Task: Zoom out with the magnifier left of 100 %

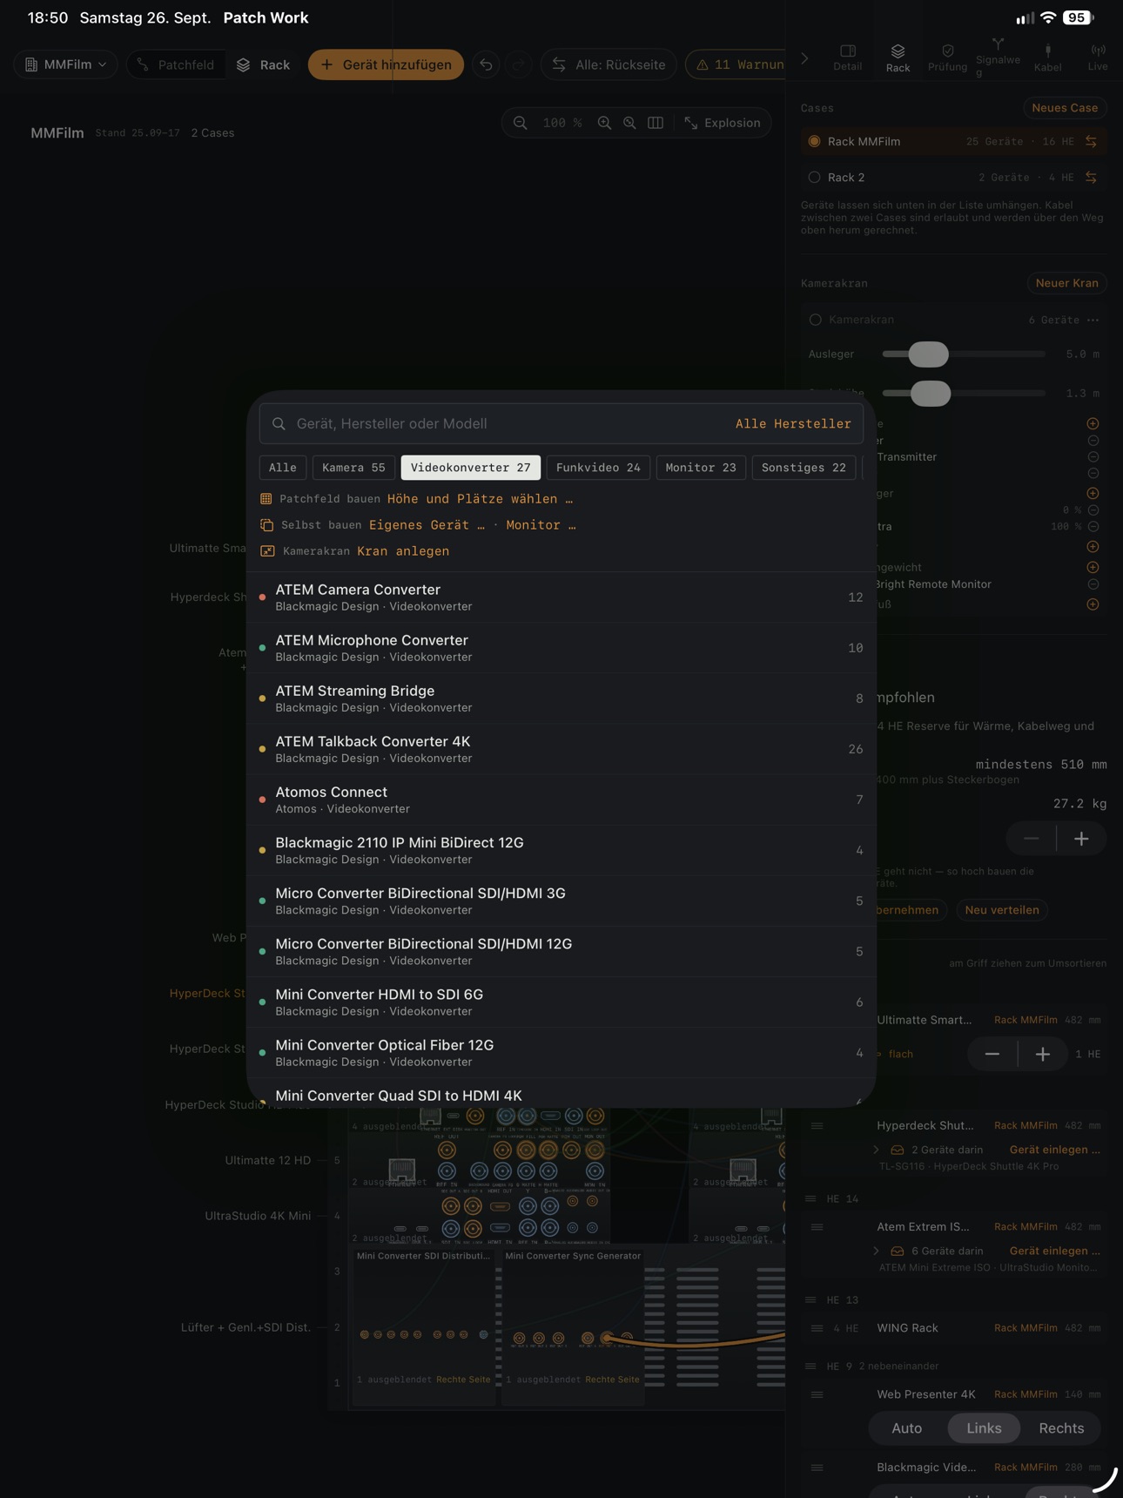Action: [x=521, y=123]
